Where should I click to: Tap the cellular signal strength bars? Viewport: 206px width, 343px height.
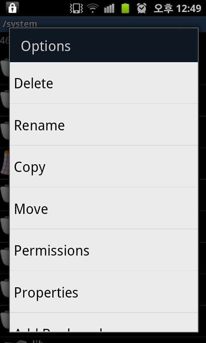tap(109, 8)
